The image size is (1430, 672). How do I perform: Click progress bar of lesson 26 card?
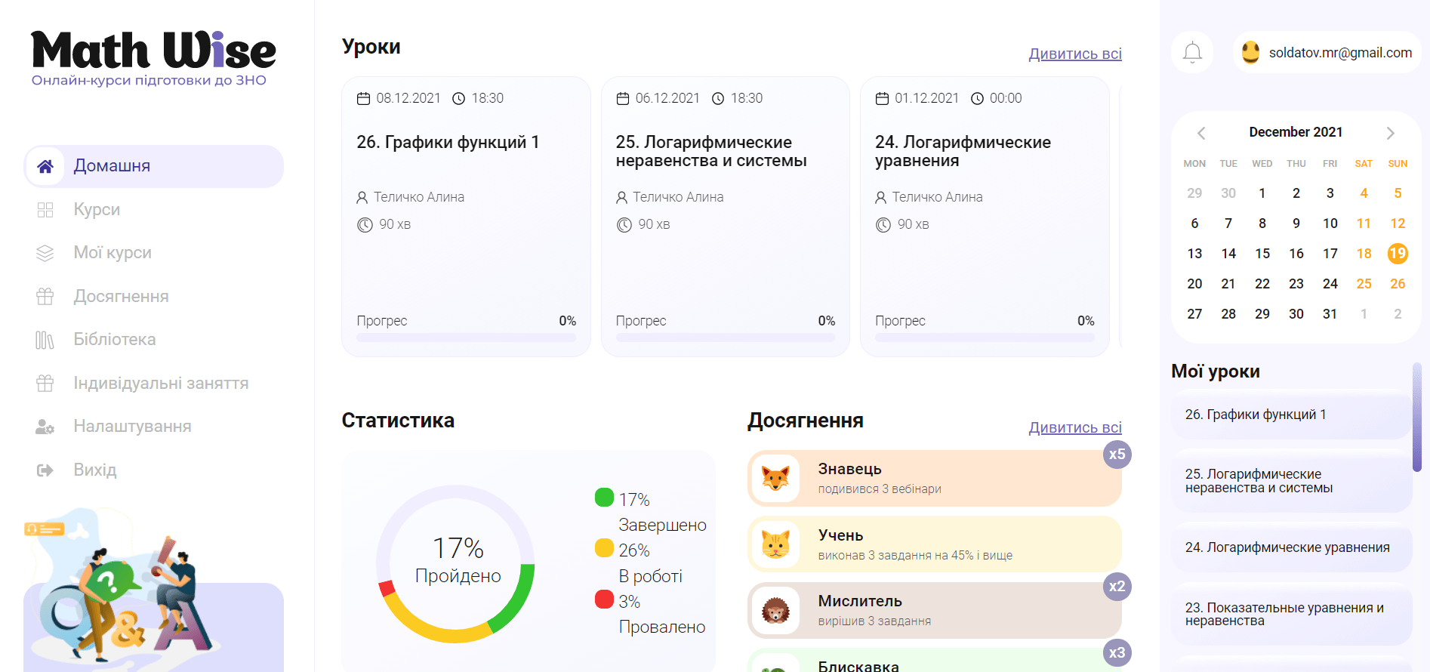click(466, 338)
